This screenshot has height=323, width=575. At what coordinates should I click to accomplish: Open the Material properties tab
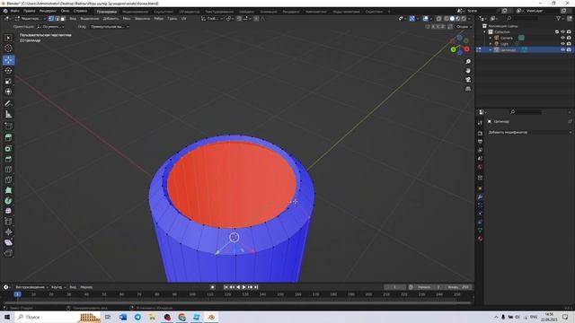pos(480,239)
